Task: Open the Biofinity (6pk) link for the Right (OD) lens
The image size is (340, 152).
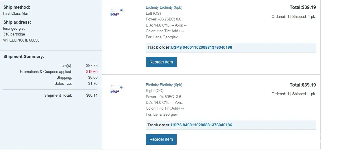Action: (164, 85)
